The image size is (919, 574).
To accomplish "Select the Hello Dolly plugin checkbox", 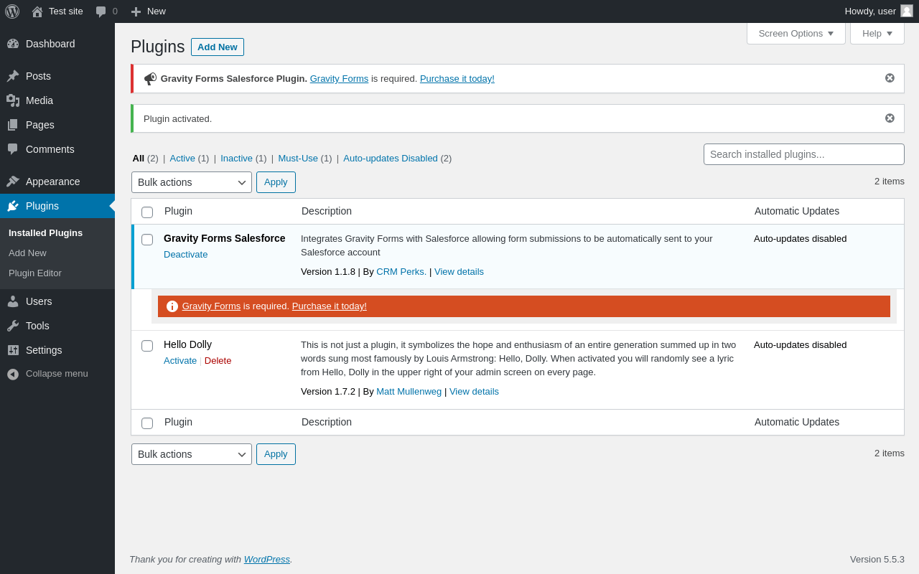I will tap(147, 346).
